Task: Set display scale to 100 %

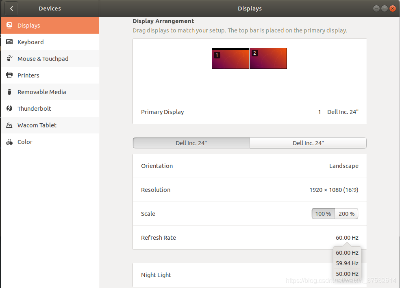Action: point(323,214)
